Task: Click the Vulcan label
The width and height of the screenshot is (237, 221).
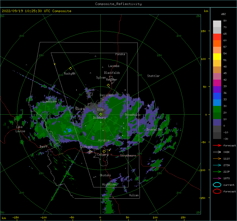Action: tap(134, 195)
